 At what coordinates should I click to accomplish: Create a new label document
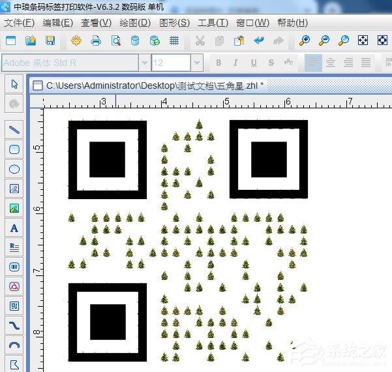coord(10,40)
